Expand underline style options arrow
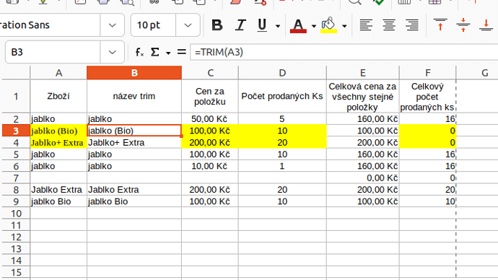498x280 pixels. [278, 26]
